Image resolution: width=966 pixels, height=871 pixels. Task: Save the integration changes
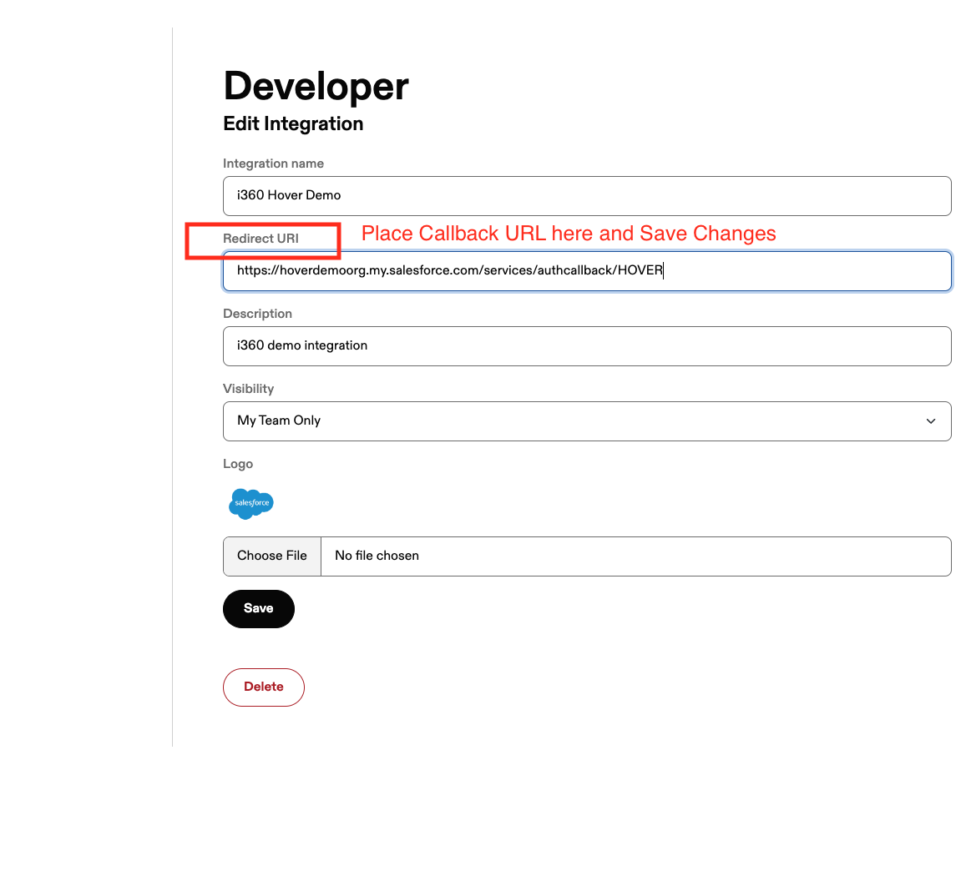coord(259,609)
